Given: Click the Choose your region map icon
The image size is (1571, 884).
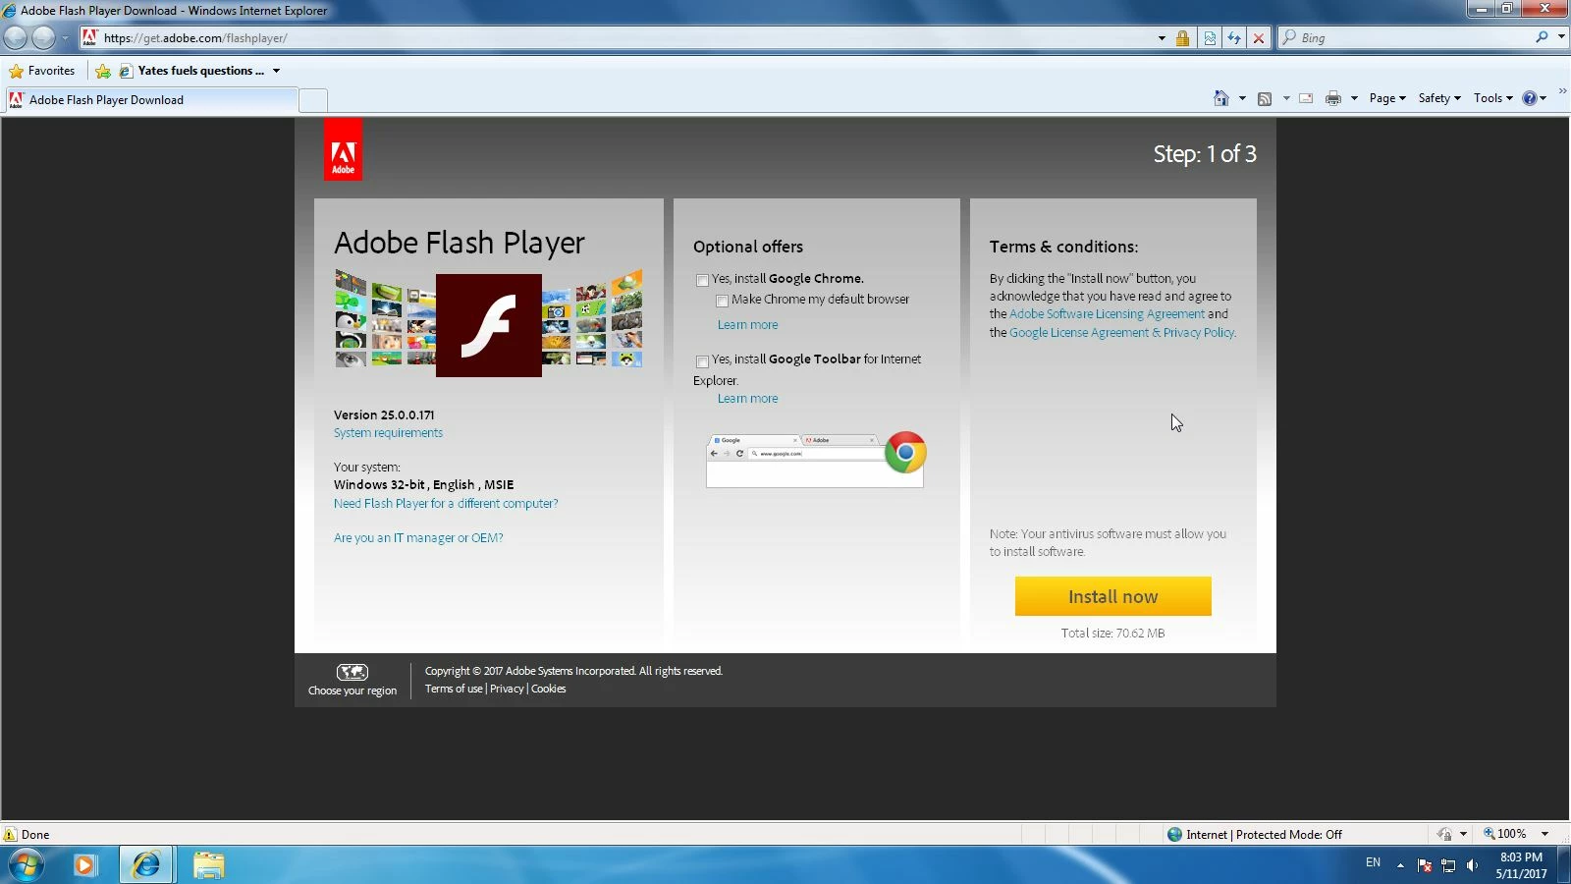Looking at the screenshot, I should tap(352, 672).
